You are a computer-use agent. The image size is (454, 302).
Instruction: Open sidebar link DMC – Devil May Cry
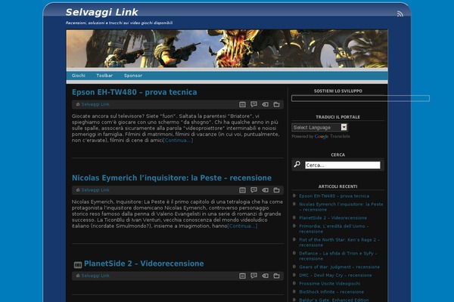coord(335,276)
